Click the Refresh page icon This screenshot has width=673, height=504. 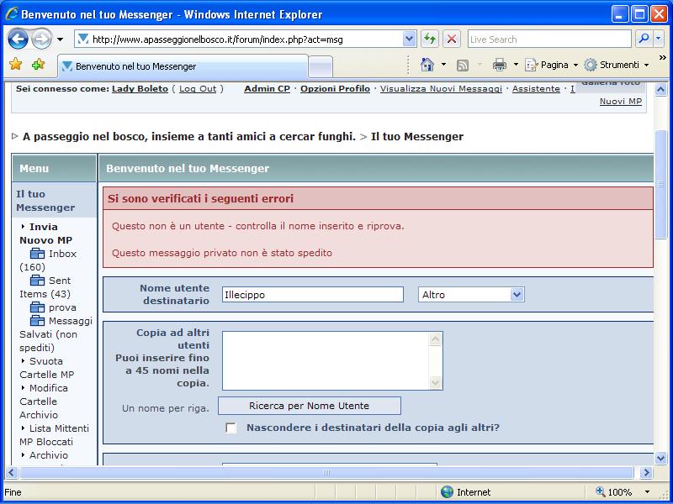(430, 39)
